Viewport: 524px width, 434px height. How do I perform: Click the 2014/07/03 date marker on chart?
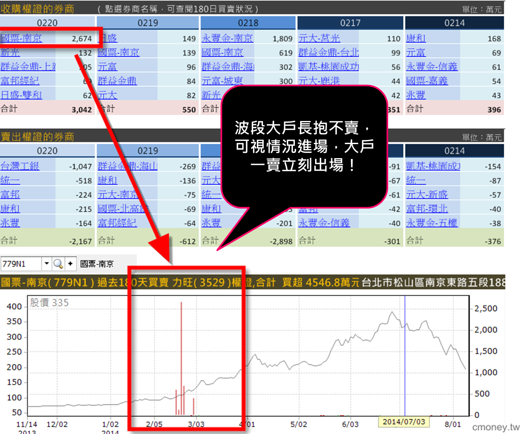tap(404, 422)
